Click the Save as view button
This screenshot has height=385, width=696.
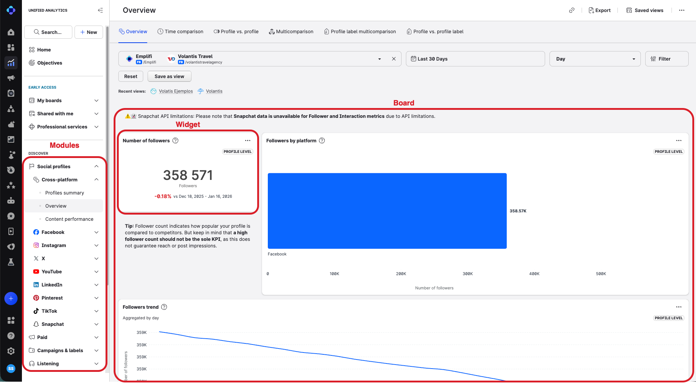tap(169, 76)
